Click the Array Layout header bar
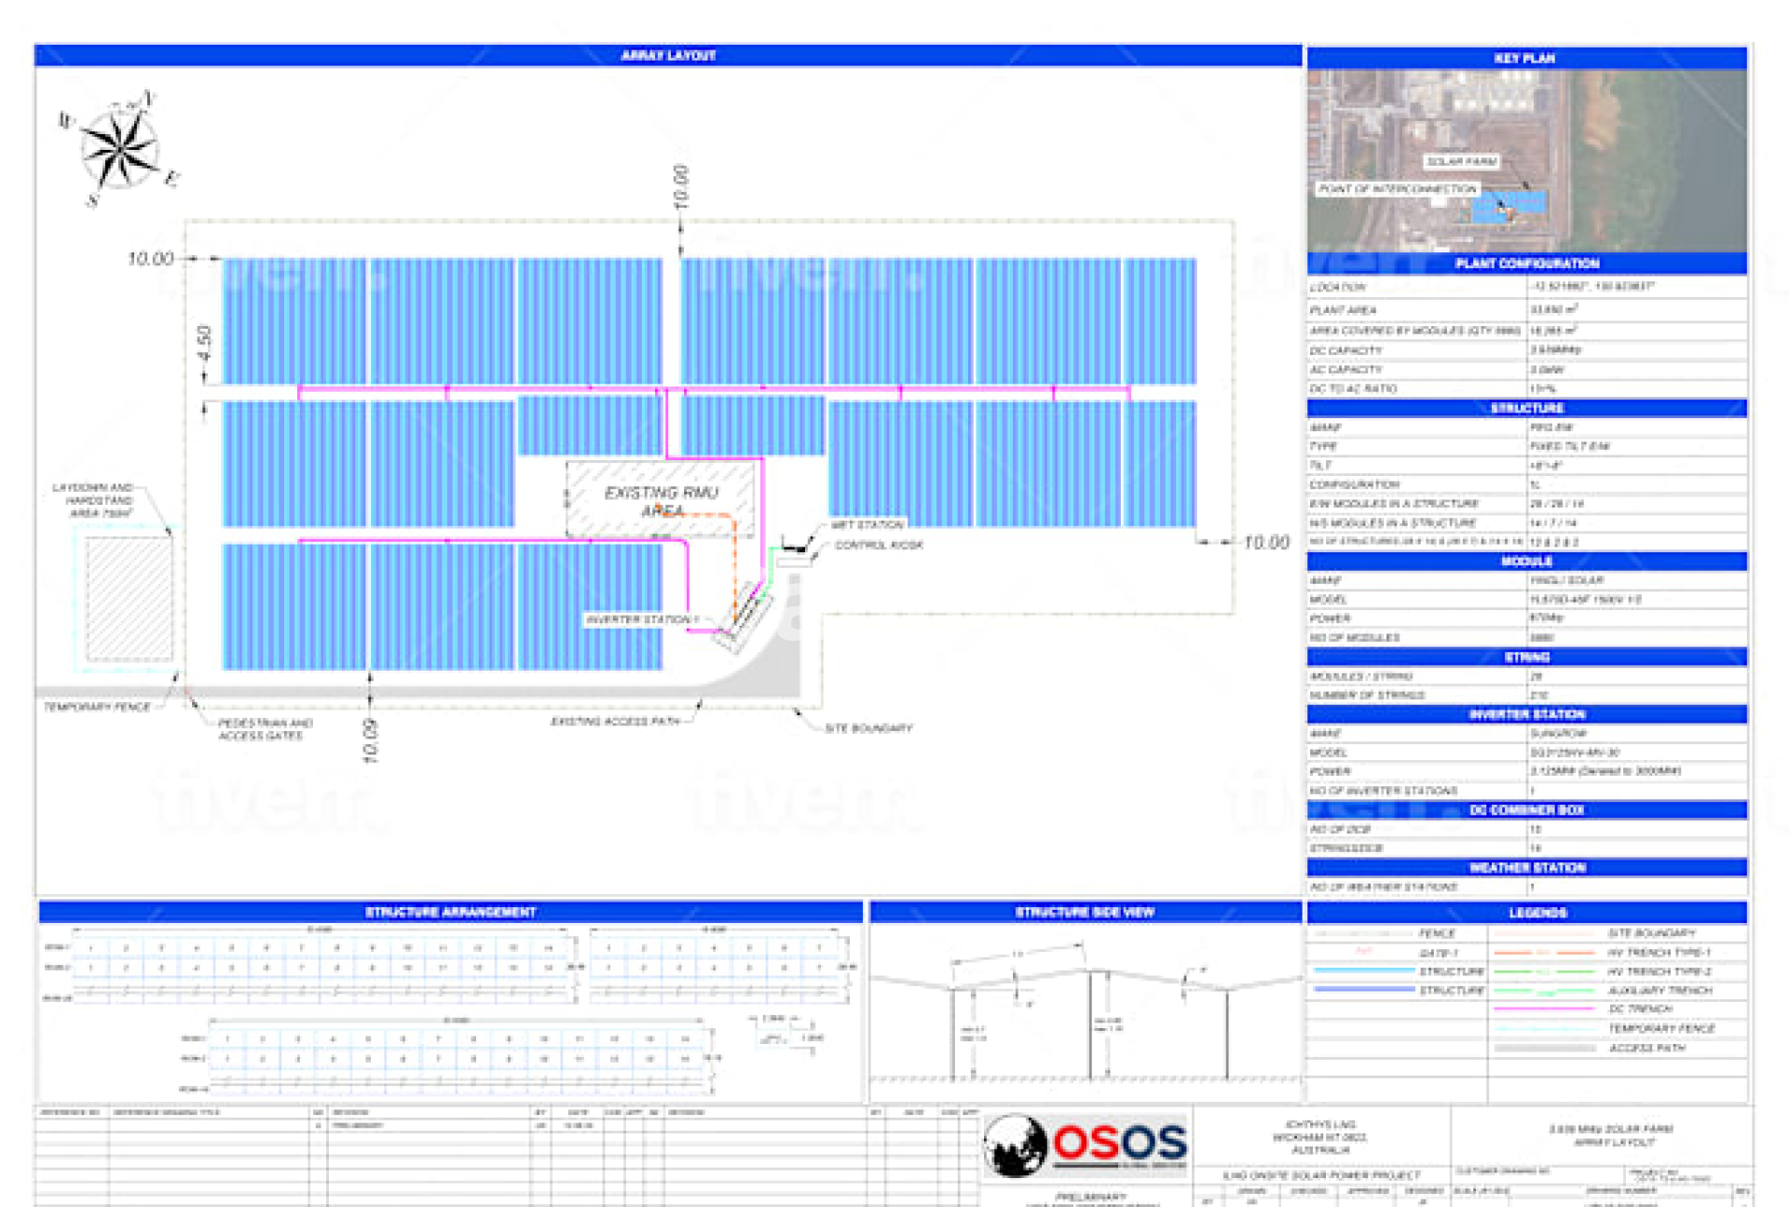 click(x=668, y=56)
